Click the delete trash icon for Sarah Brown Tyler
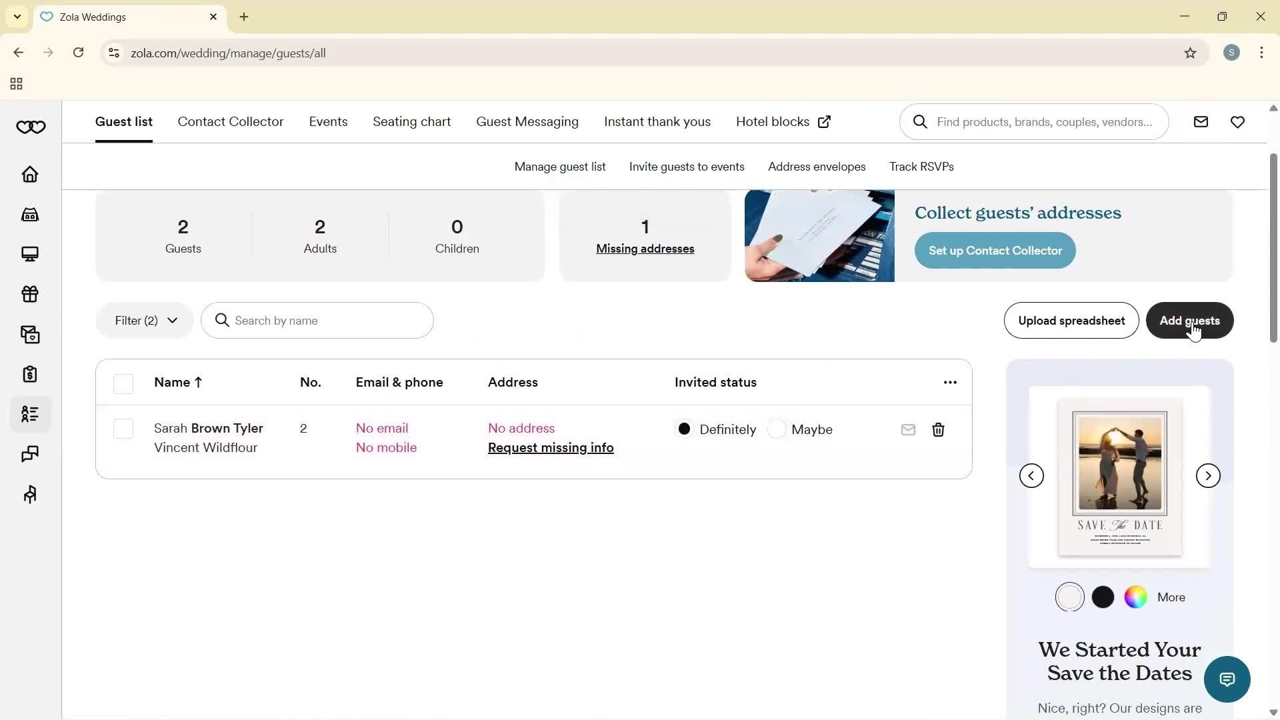The width and height of the screenshot is (1280, 720). (x=938, y=430)
